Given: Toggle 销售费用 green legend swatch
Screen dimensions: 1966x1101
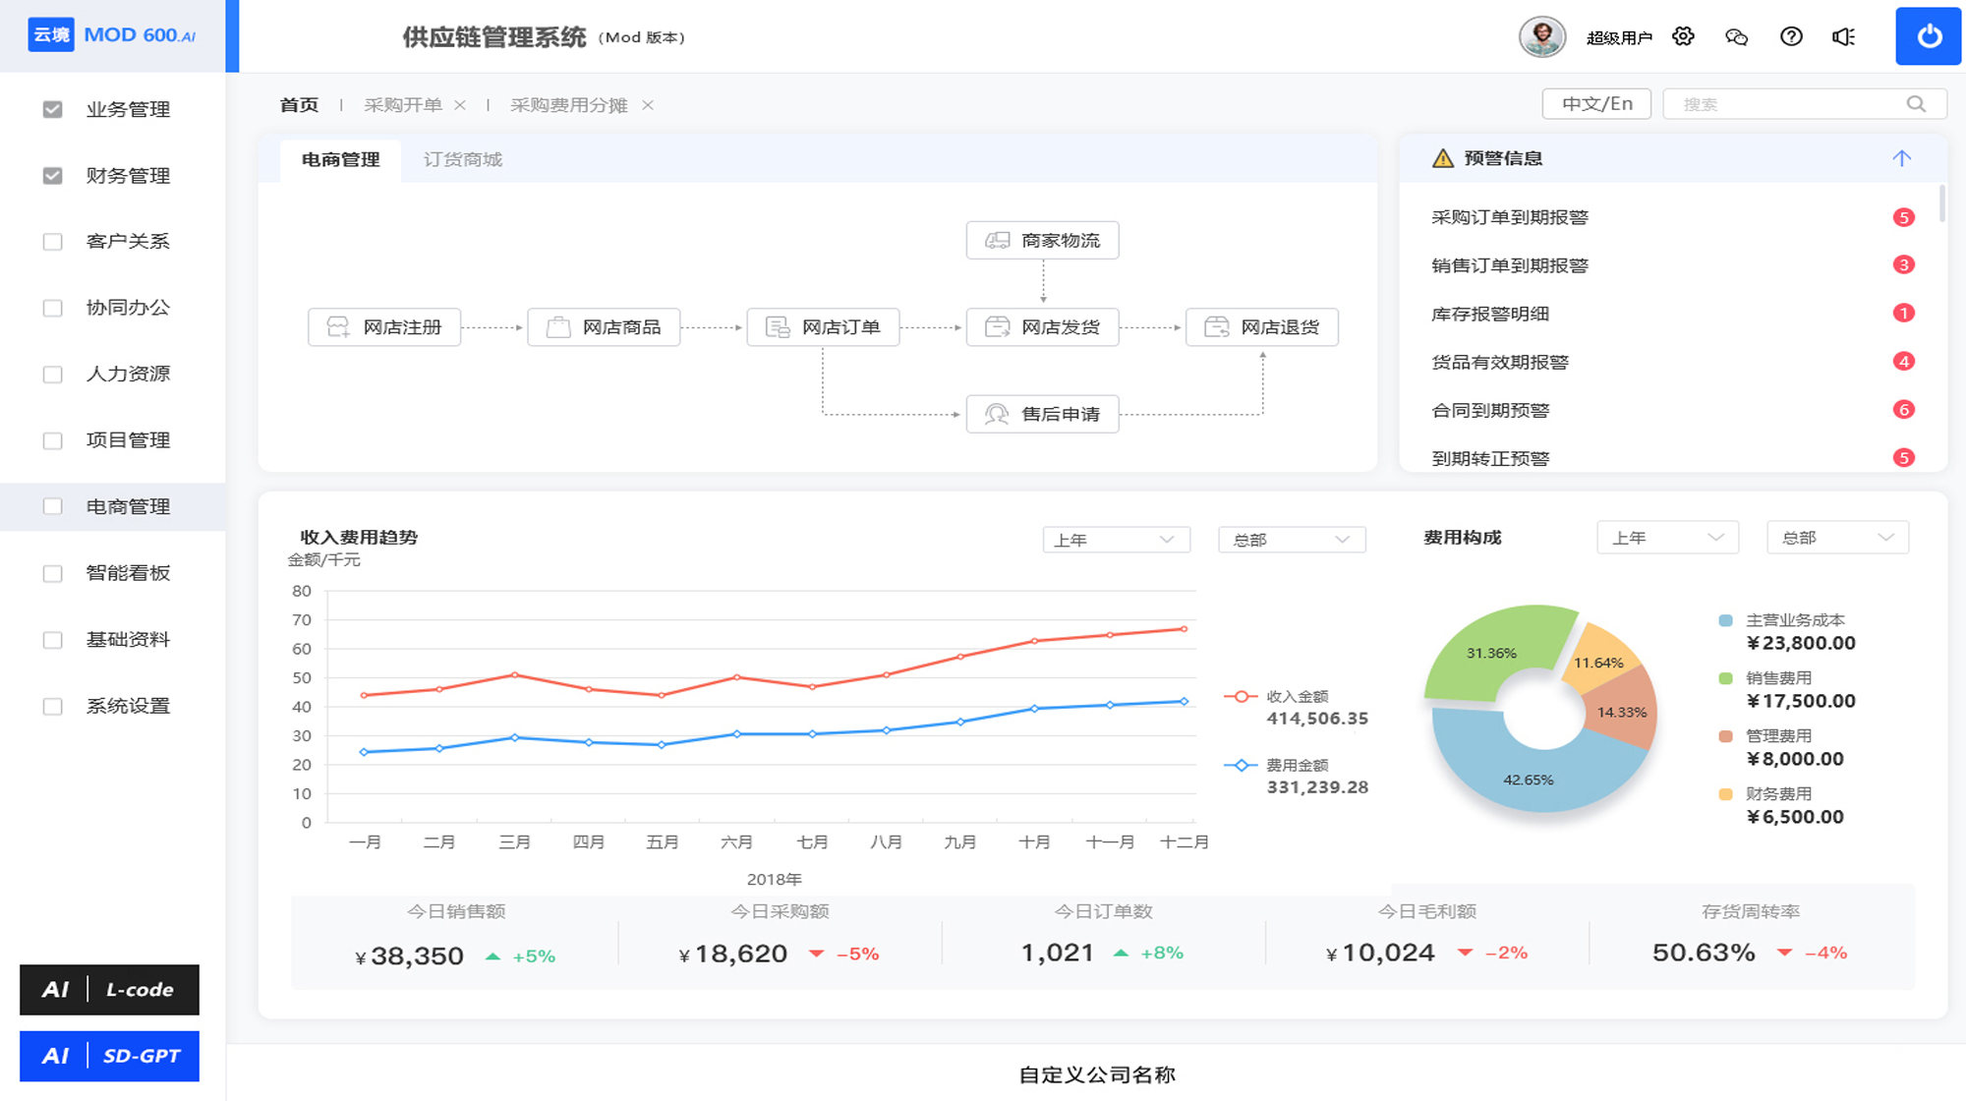Looking at the screenshot, I should 1725,678.
